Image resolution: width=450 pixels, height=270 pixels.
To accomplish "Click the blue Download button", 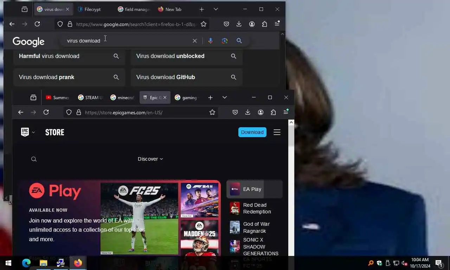I will click(252, 132).
